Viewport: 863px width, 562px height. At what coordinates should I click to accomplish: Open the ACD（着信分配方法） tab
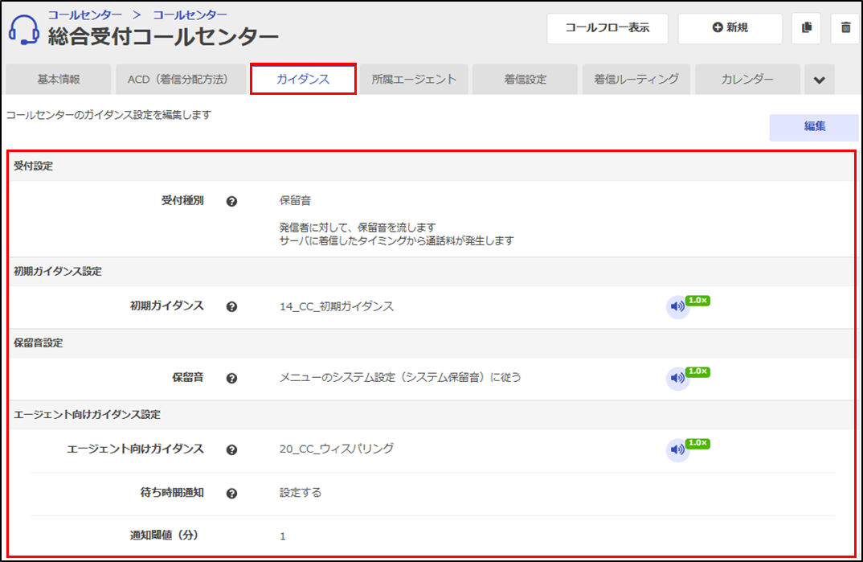point(178,80)
